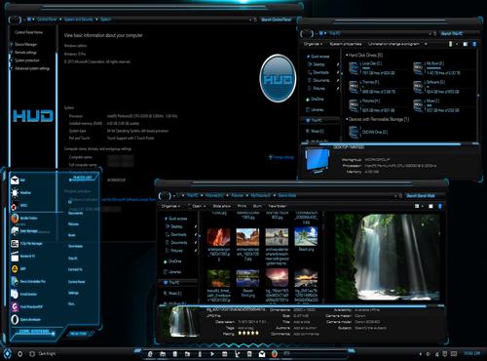Click Slide show in Pictures toolbar
The height and width of the screenshot is (361, 487).
click(x=221, y=206)
